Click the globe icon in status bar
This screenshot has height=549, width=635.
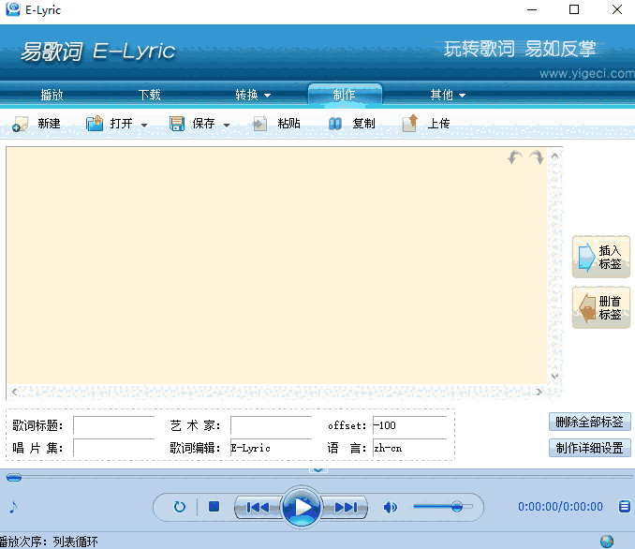pos(607,541)
